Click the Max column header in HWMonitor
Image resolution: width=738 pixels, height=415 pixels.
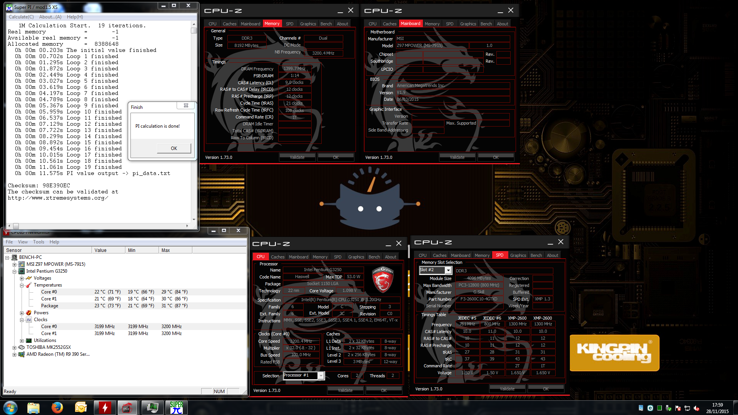point(175,250)
